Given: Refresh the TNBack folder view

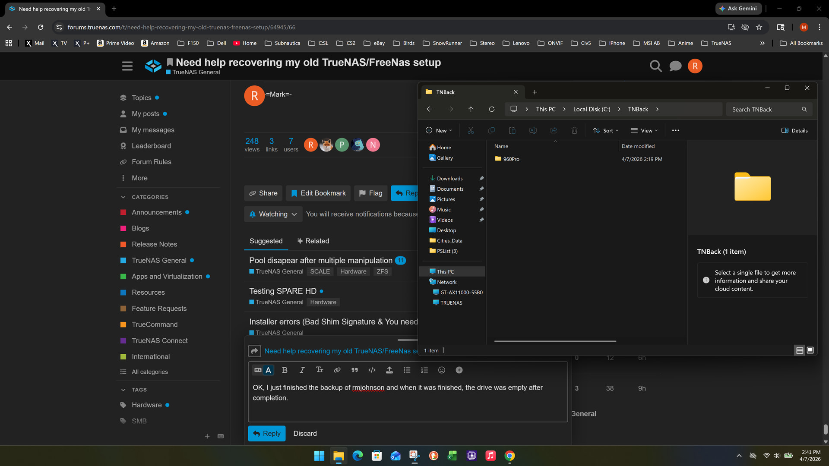Looking at the screenshot, I should tap(491, 109).
